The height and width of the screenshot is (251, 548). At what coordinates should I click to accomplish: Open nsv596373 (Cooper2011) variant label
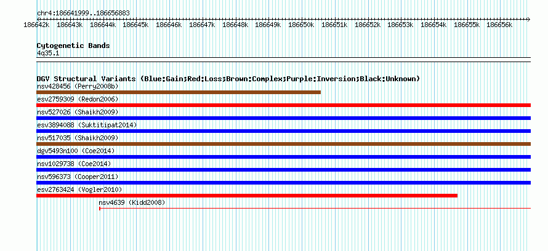pyautogui.click(x=78, y=177)
